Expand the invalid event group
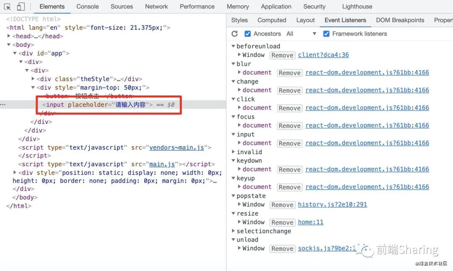The image size is (453, 271). (x=233, y=152)
